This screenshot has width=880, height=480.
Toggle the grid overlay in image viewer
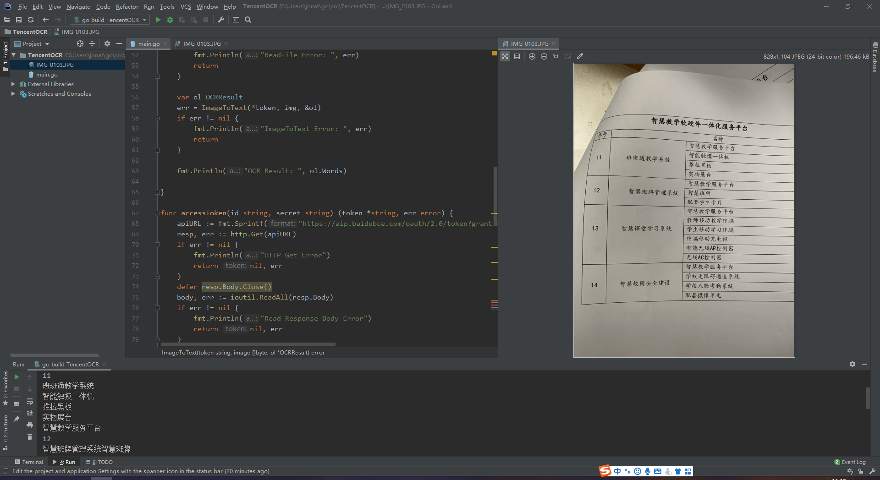click(517, 56)
